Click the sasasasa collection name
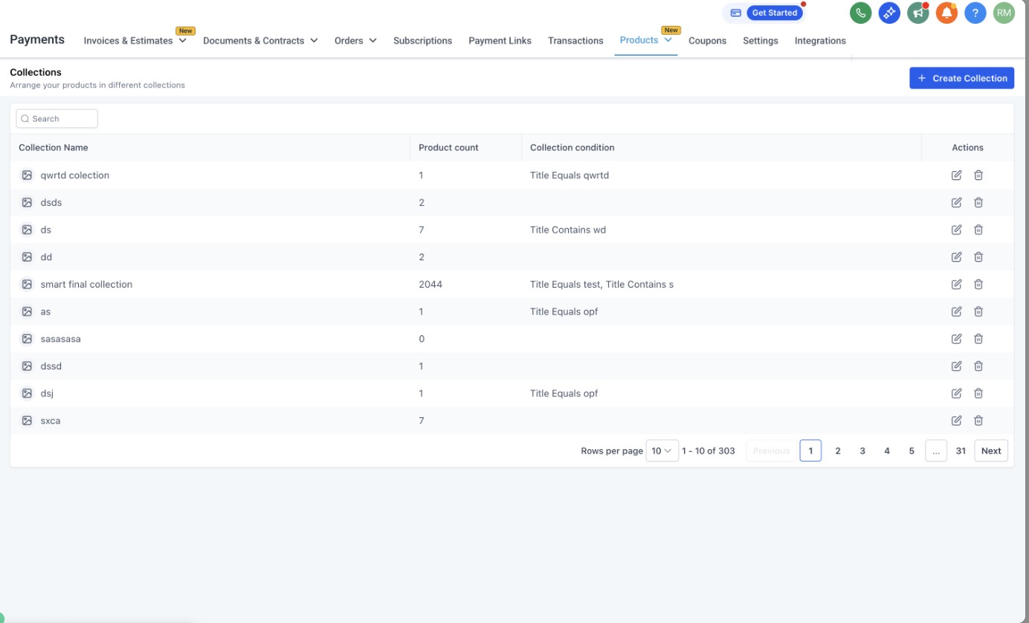1029x623 pixels. (x=60, y=339)
